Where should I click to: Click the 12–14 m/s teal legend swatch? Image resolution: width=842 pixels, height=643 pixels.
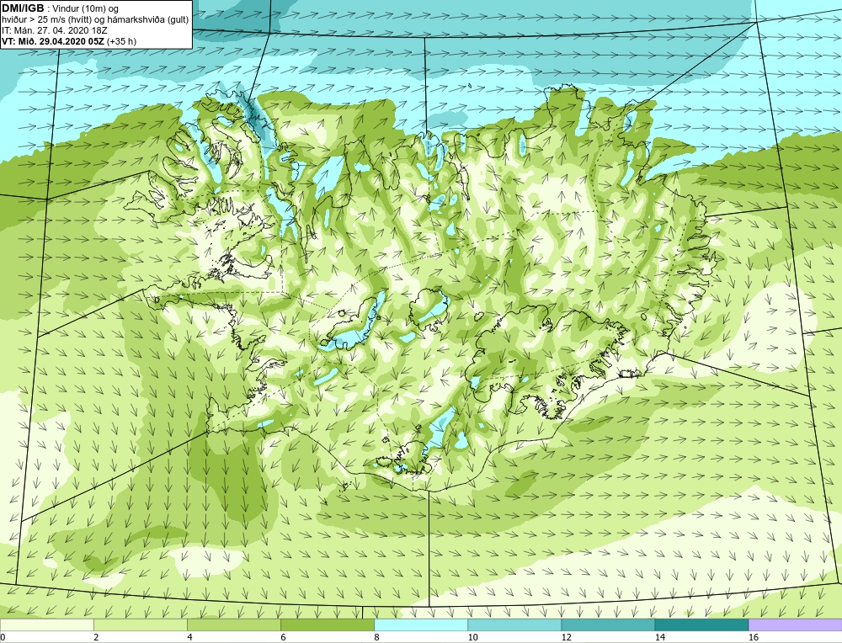tap(608, 624)
